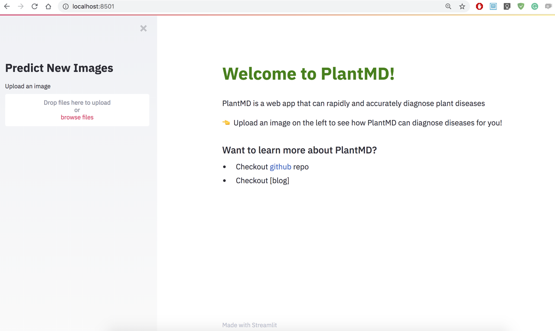Bookmark this page with the star icon
This screenshot has width=555, height=331.
pyautogui.click(x=462, y=6)
